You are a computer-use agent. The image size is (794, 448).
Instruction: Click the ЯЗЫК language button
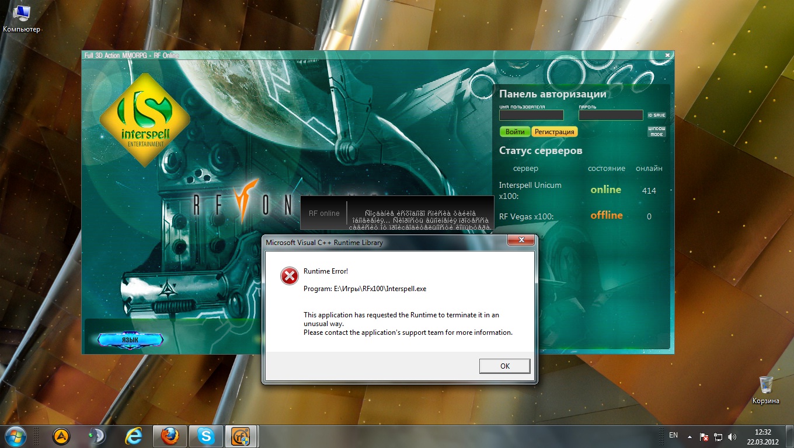[x=130, y=339]
